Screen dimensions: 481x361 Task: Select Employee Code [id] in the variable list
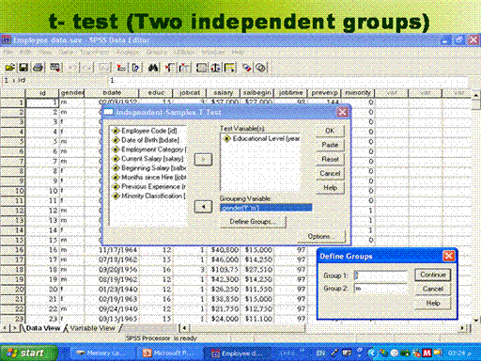pyautogui.click(x=148, y=131)
